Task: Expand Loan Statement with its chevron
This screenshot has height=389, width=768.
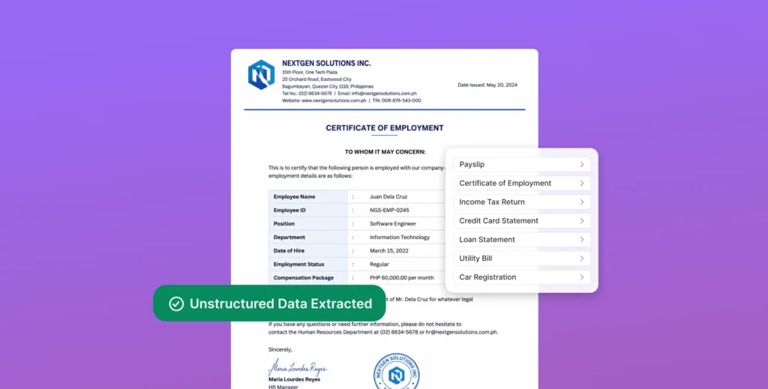Action: 582,240
